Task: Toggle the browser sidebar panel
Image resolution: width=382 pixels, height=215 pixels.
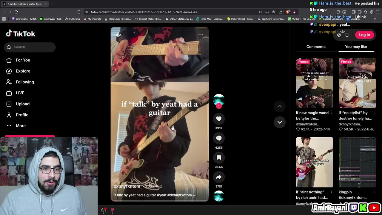Action: (x=354, y=12)
